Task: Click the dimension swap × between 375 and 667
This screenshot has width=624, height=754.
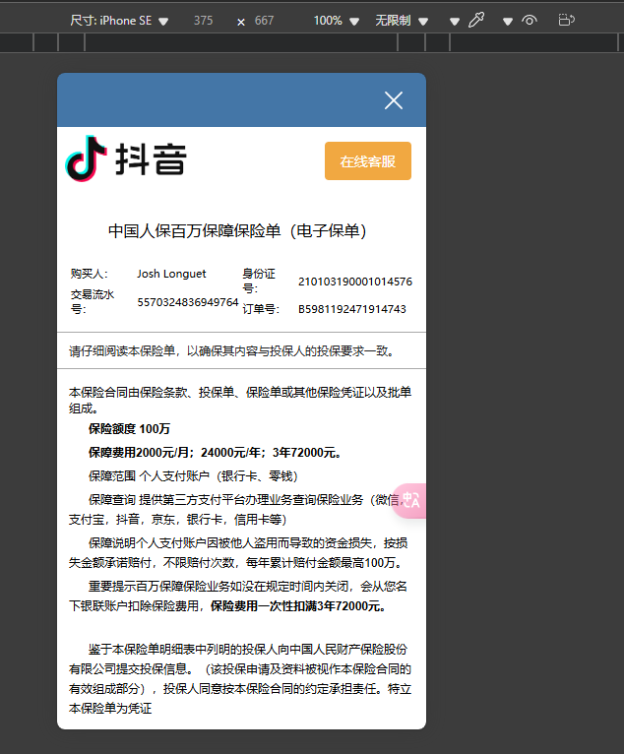Action: pyautogui.click(x=241, y=22)
